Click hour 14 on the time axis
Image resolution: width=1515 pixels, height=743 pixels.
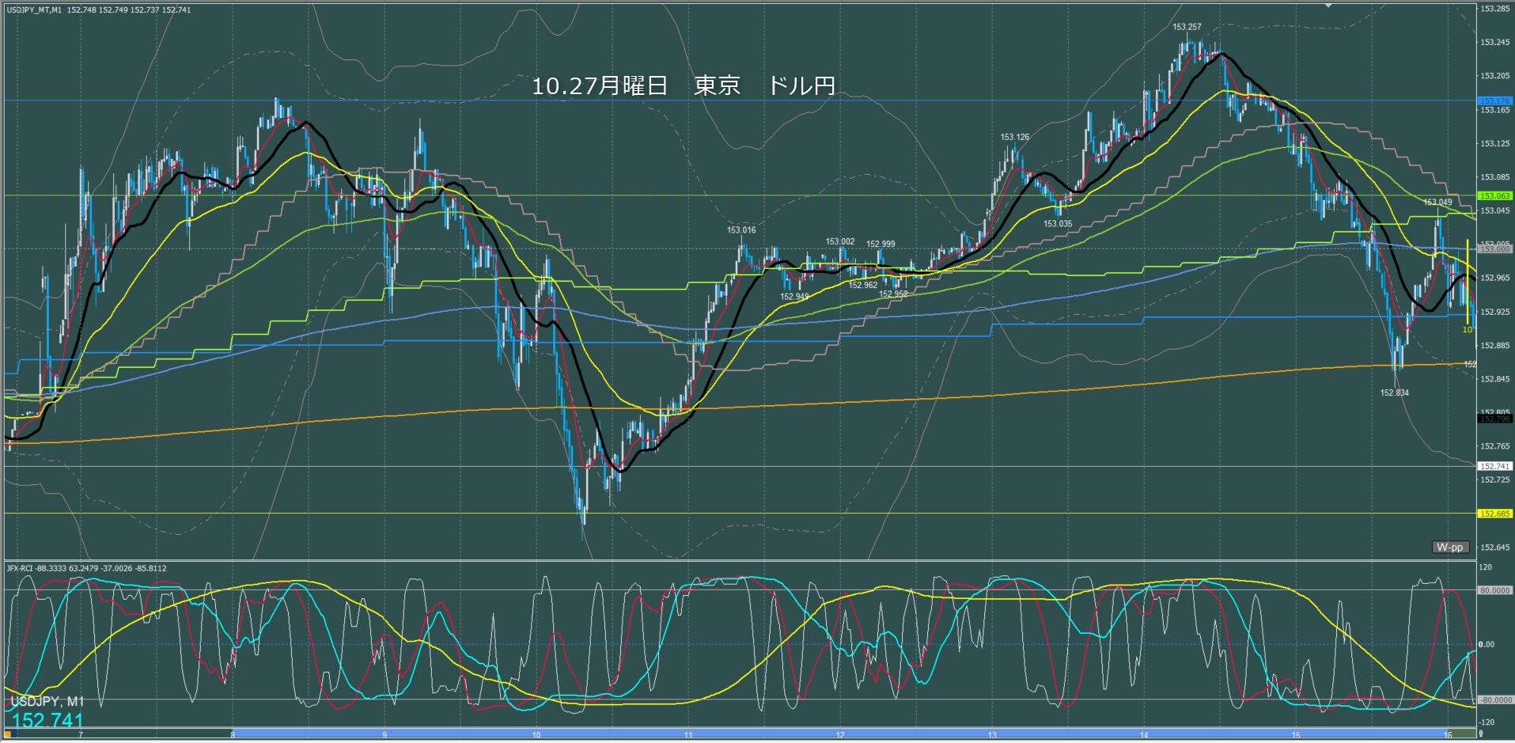pos(1144,735)
